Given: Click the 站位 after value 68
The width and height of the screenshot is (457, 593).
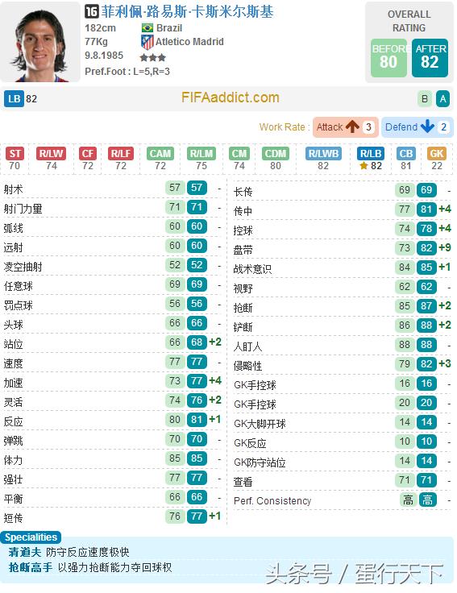Looking at the screenshot, I should [197, 342].
